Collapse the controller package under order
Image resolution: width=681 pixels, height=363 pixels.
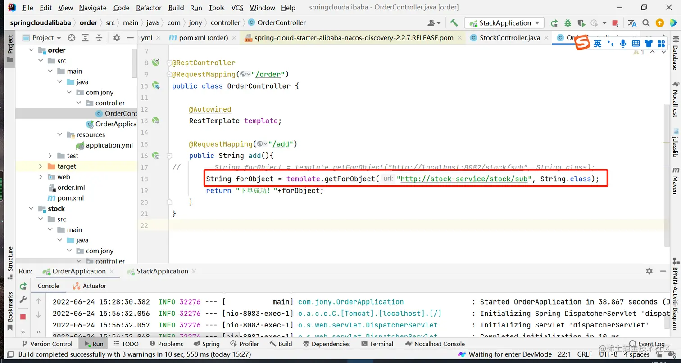(x=79, y=103)
